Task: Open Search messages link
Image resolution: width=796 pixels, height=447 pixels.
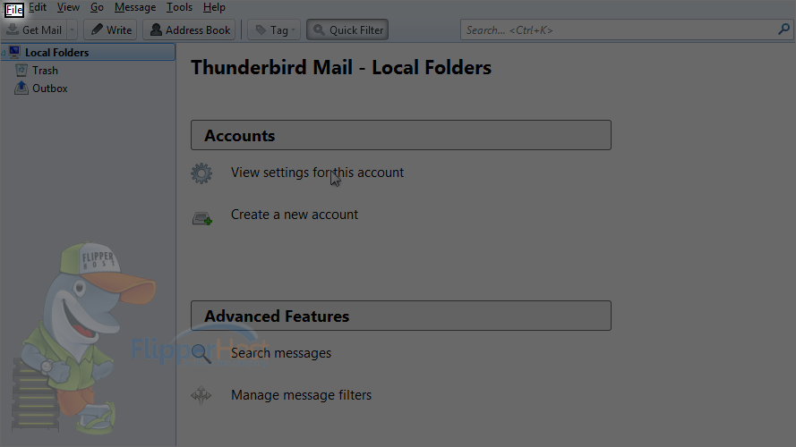Action: click(x=281, y=353)
